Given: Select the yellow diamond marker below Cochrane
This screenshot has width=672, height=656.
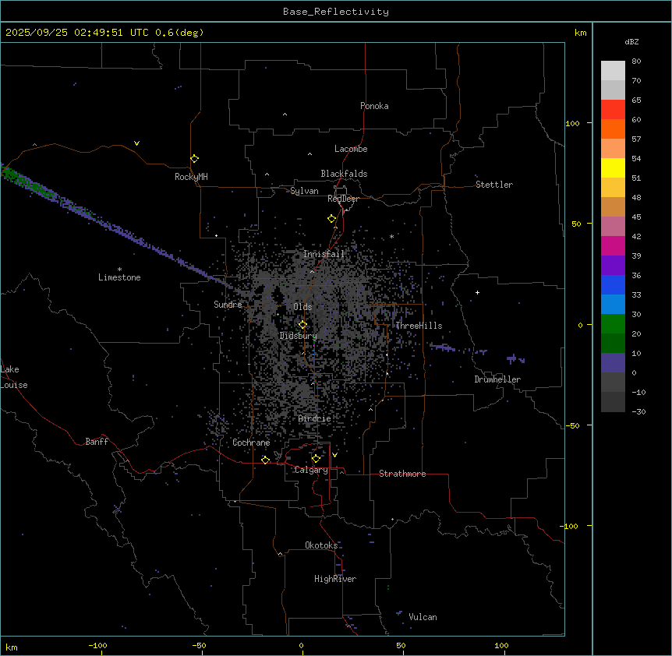Looking at the screenshot, I should click(x=265, y=460).
